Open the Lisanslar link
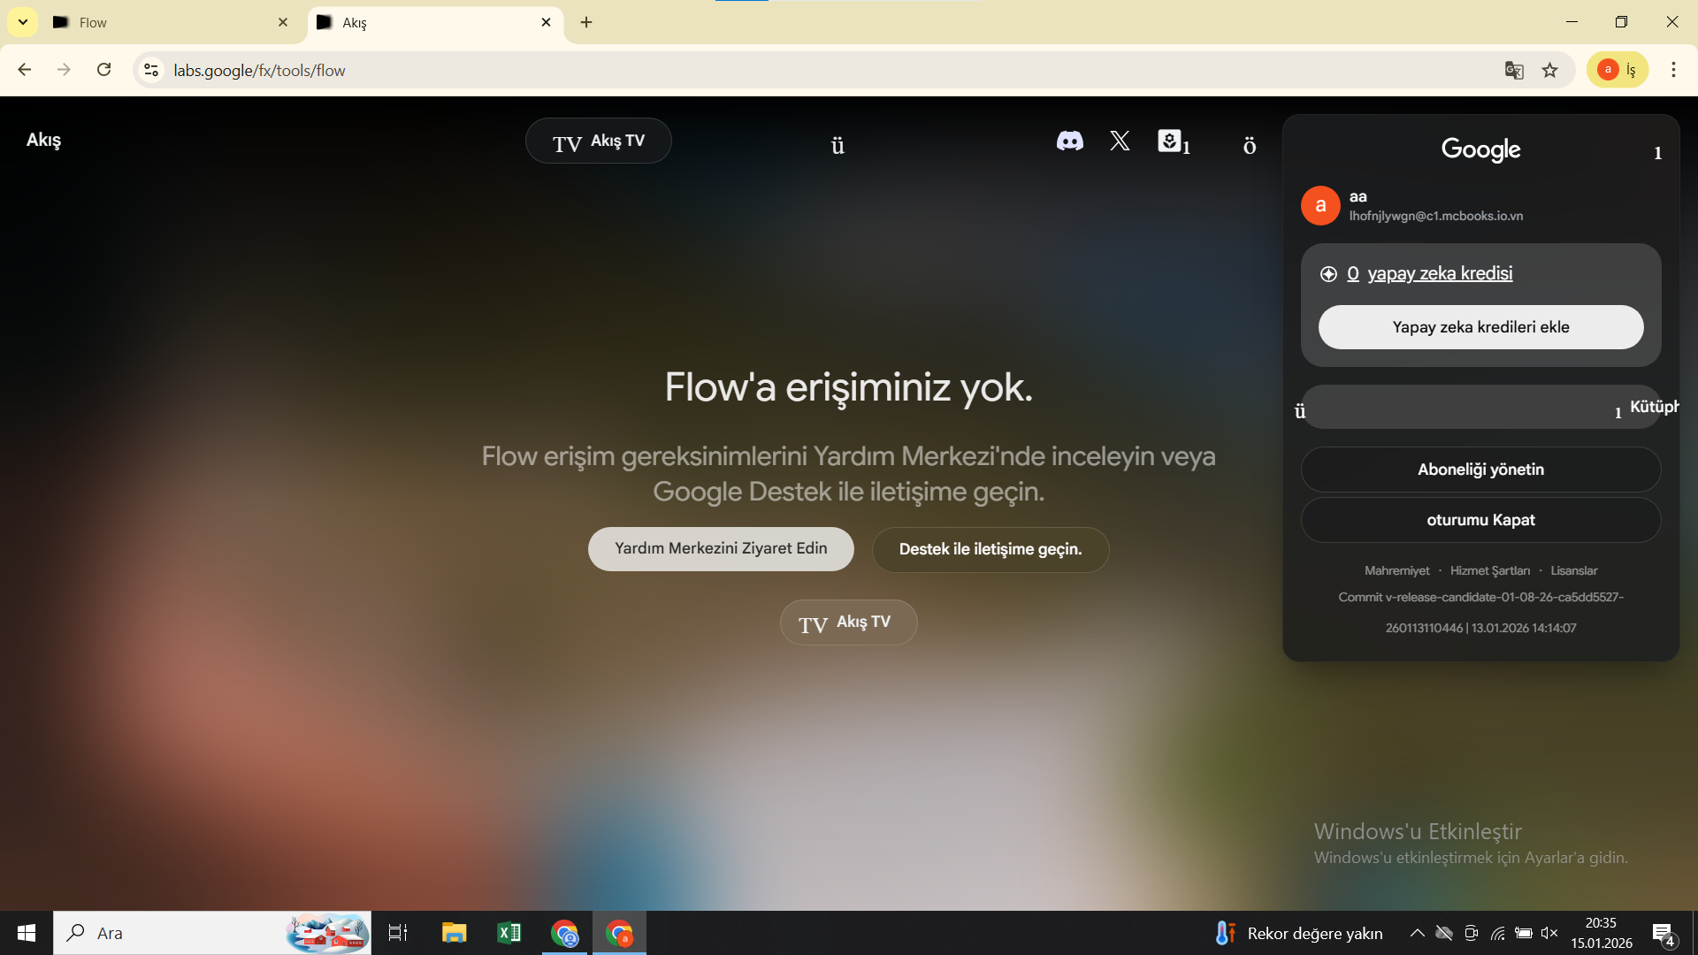 (x=1574, y=570)
